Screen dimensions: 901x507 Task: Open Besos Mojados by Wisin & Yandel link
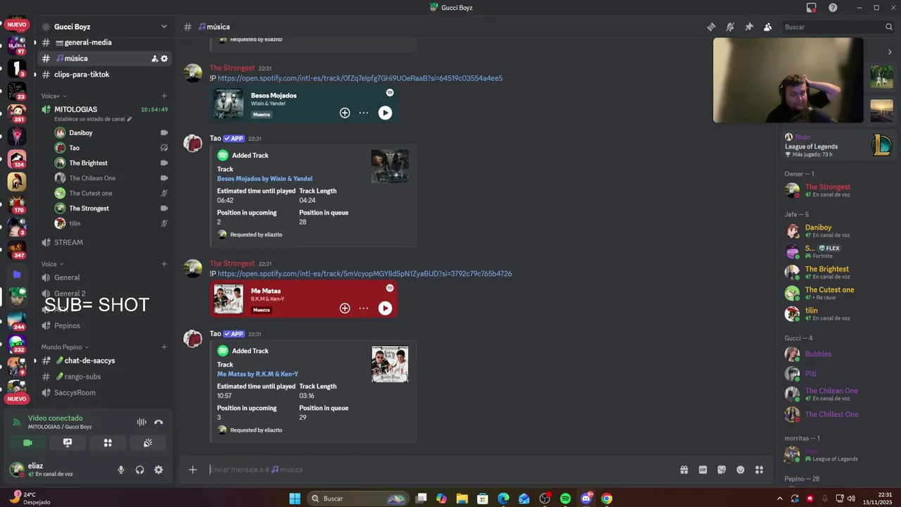pos(265,179)
